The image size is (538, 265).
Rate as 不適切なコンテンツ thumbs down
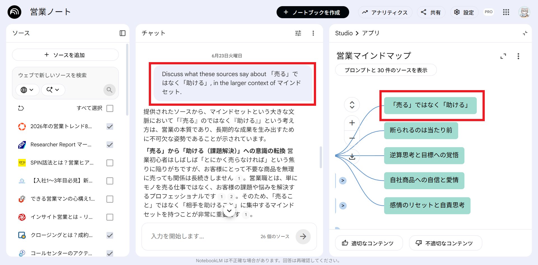(446, 243)
